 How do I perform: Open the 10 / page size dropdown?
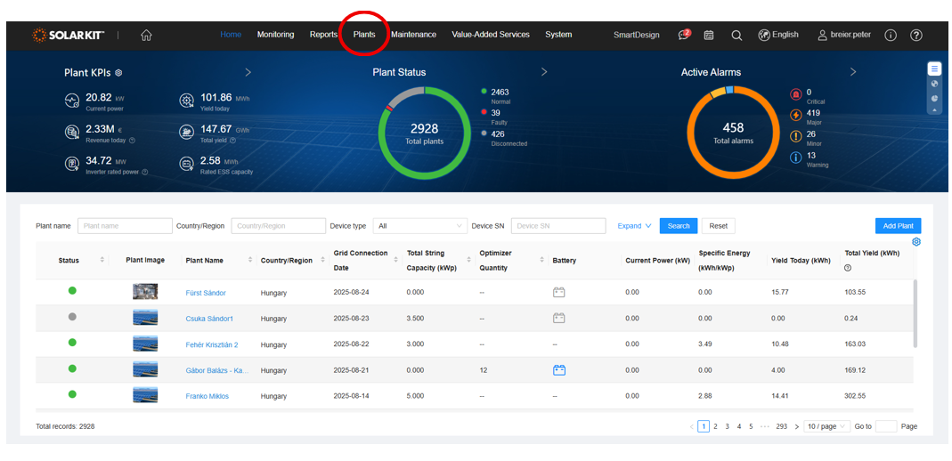[826, 426]
